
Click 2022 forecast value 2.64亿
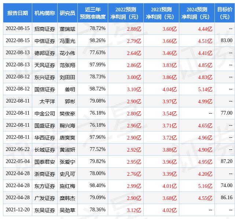pos(134,53)
